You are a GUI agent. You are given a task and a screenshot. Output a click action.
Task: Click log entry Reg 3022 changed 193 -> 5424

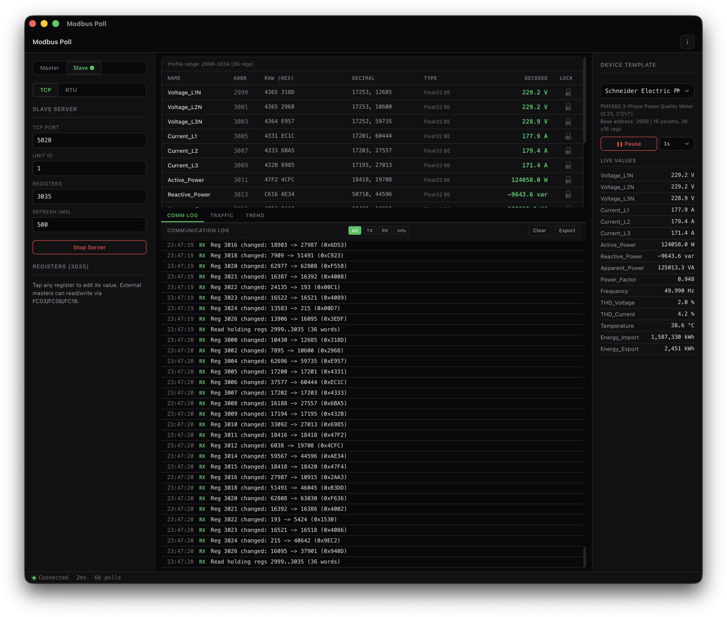coord(372,520)
